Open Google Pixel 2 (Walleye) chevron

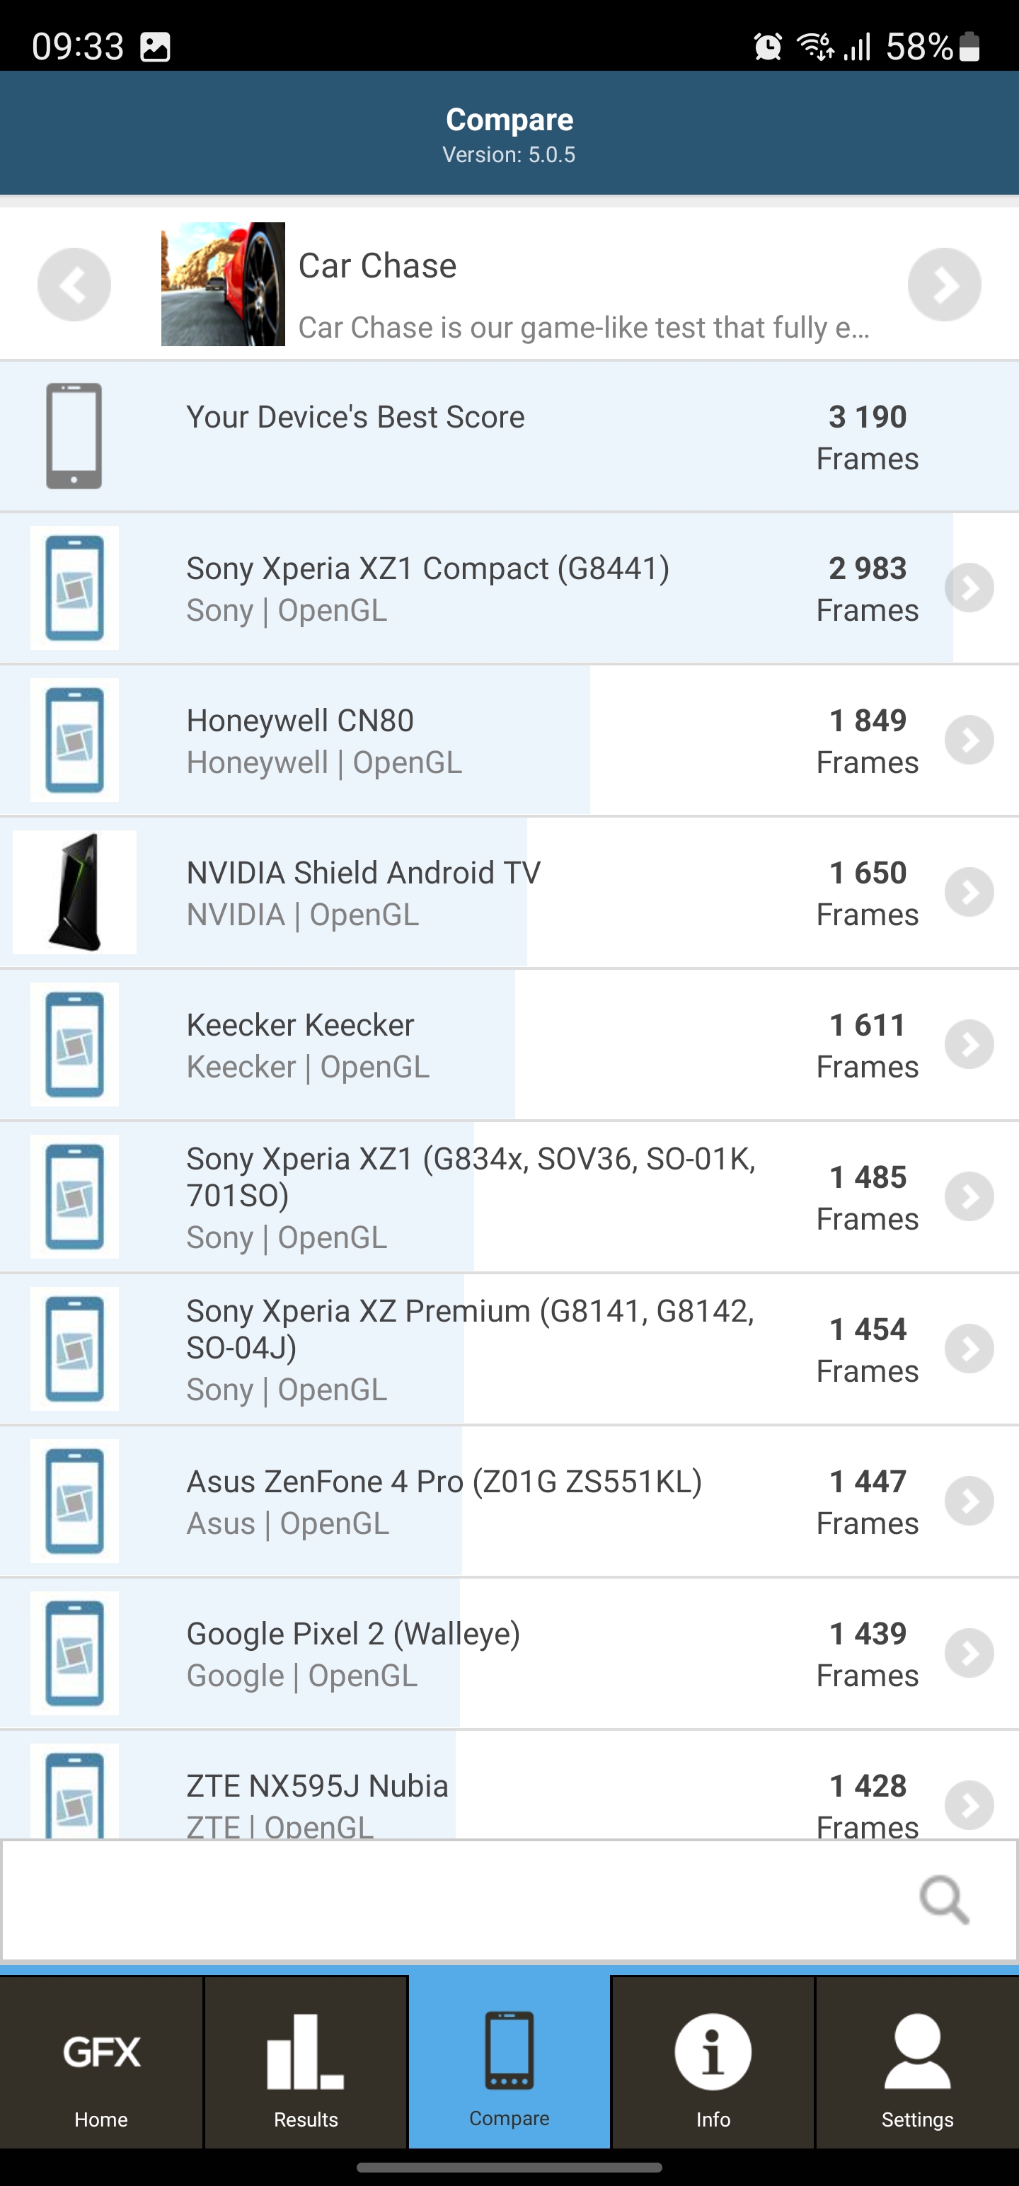tap(969, 1653)
